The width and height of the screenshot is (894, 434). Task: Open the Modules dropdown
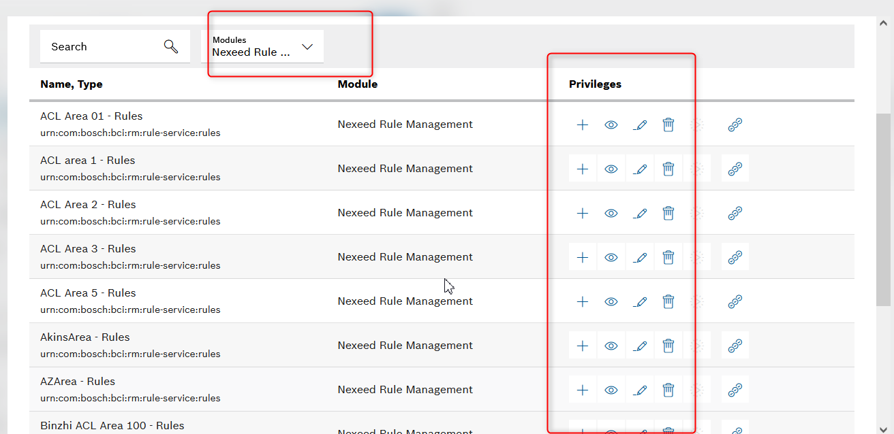266,46
